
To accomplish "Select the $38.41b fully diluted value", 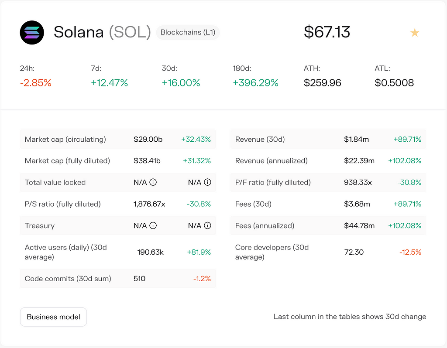I will click(147, 161).
